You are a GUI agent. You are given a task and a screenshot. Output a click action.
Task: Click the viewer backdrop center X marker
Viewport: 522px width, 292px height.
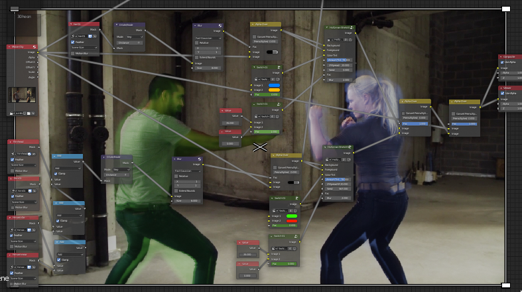[x=259, y=147]
